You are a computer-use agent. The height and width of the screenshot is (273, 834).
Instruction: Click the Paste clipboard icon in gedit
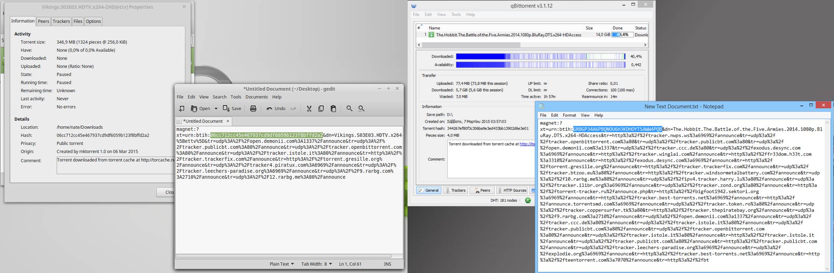333,109
